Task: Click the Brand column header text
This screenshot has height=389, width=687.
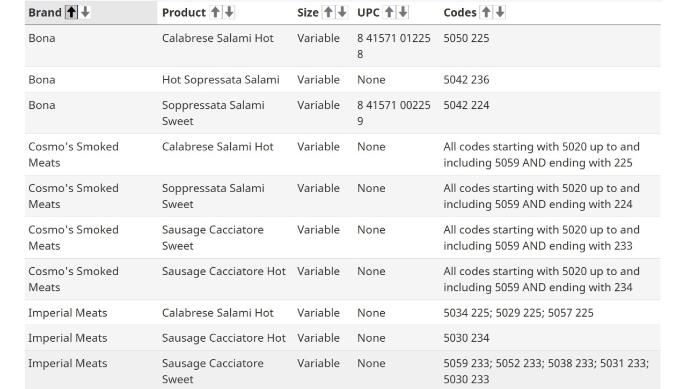Action: tap(45, 12)
